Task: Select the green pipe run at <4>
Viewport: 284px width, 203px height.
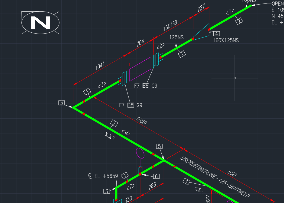Action: (x=118, y=134)
